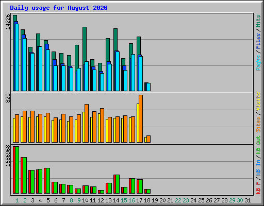
Task: Click day 10 on the date axis
Action: click(x=85, y=200)
